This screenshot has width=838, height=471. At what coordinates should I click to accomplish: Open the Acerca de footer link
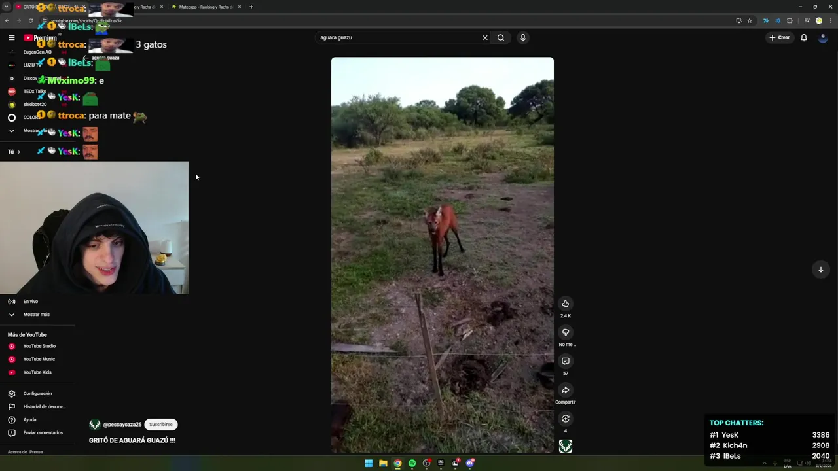17,452
